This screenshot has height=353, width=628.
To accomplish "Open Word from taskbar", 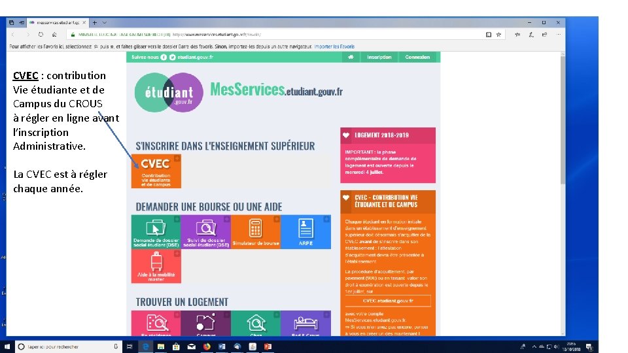I will [x=222, y=346].
